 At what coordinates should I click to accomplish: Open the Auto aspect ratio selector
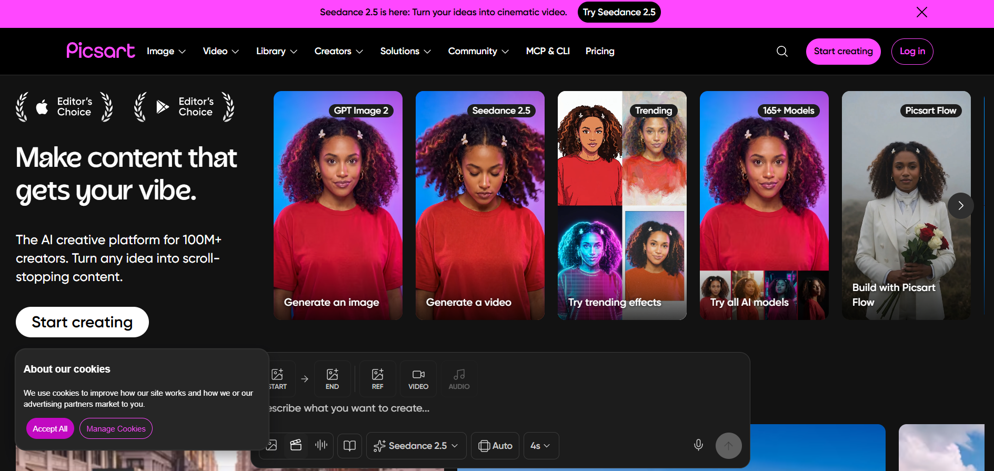click(x=495, y=446)
